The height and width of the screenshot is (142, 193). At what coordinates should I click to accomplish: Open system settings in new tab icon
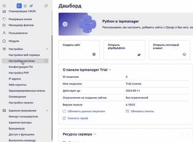46,61
